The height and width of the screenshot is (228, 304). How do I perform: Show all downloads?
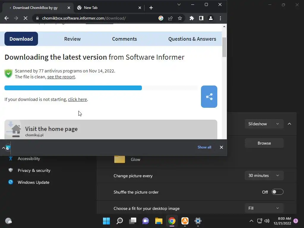204,147
